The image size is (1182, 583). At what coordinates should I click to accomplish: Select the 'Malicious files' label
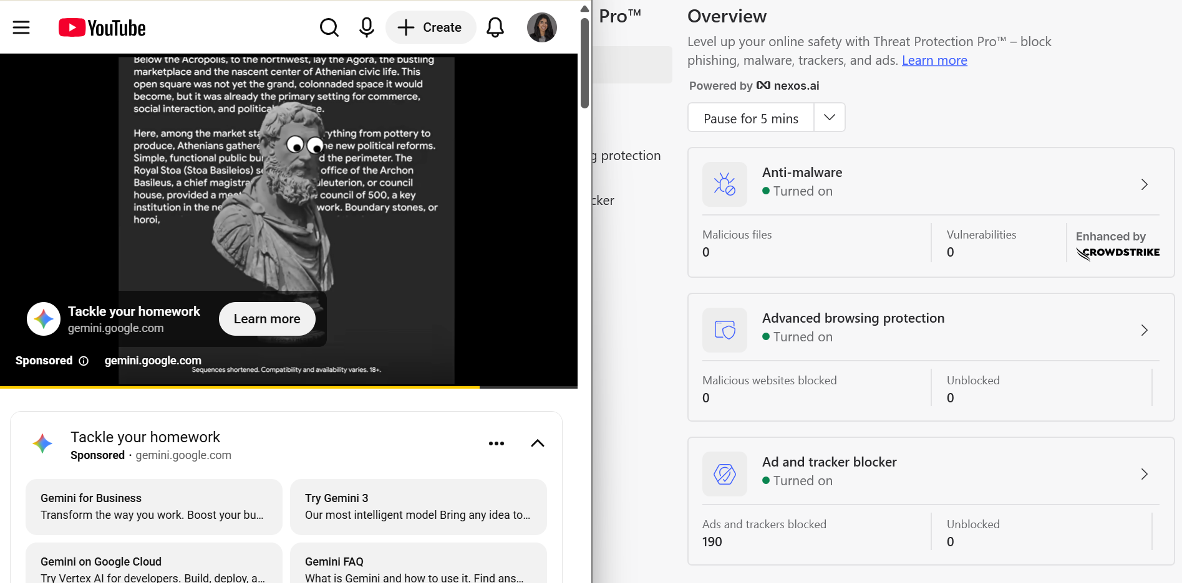[737, 235]
